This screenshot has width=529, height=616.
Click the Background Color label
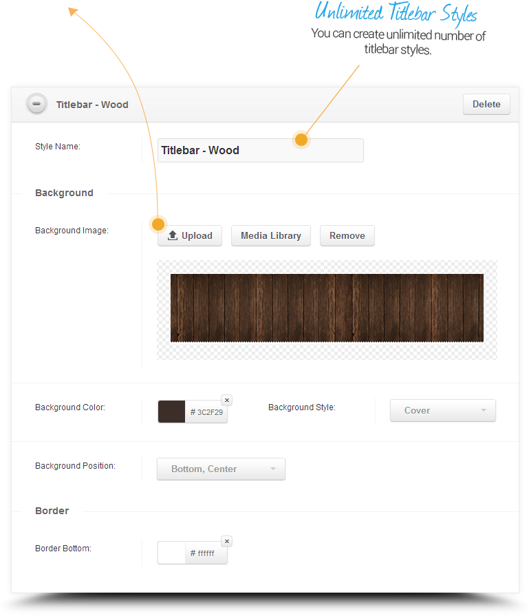tap(70, 407)
